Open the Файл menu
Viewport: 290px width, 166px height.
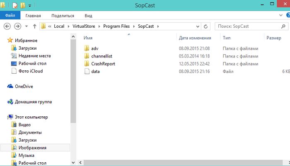click(x=10, y=16)
